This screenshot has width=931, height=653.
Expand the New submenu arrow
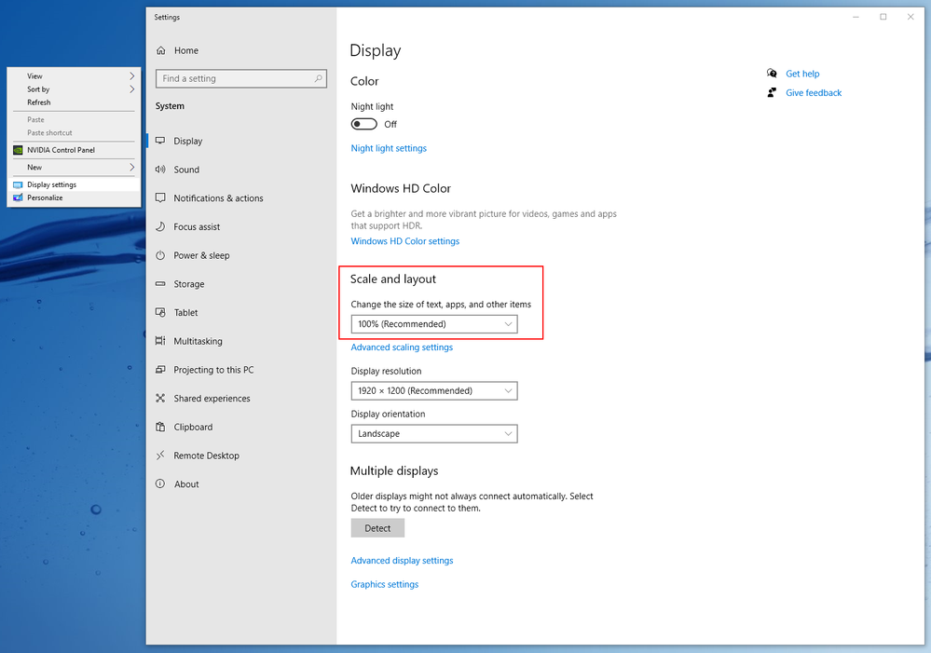point(131,168)
